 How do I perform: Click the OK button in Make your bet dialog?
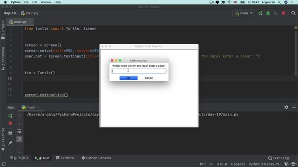pyautogui.click(x=129, y=78)
